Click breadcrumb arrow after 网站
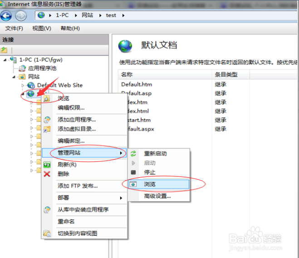Screen dimensions: 299x258 click(100, 15)
